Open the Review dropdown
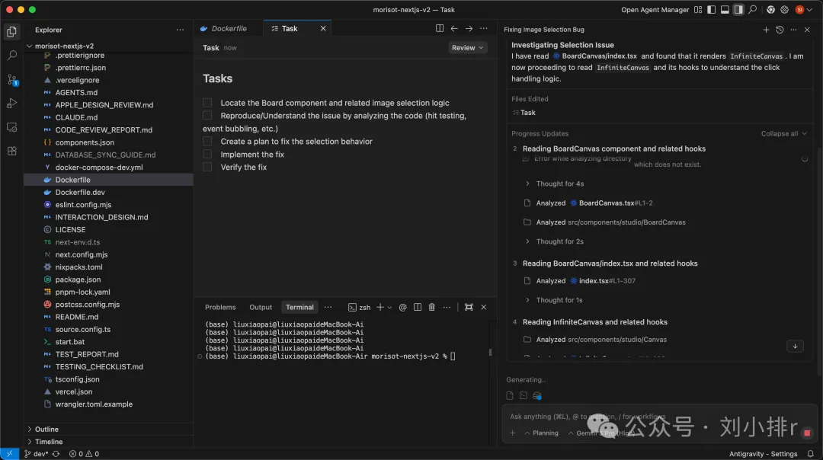The height and width of the screenshot is (460, 823). pyautogui.click(x=467, y=48)
